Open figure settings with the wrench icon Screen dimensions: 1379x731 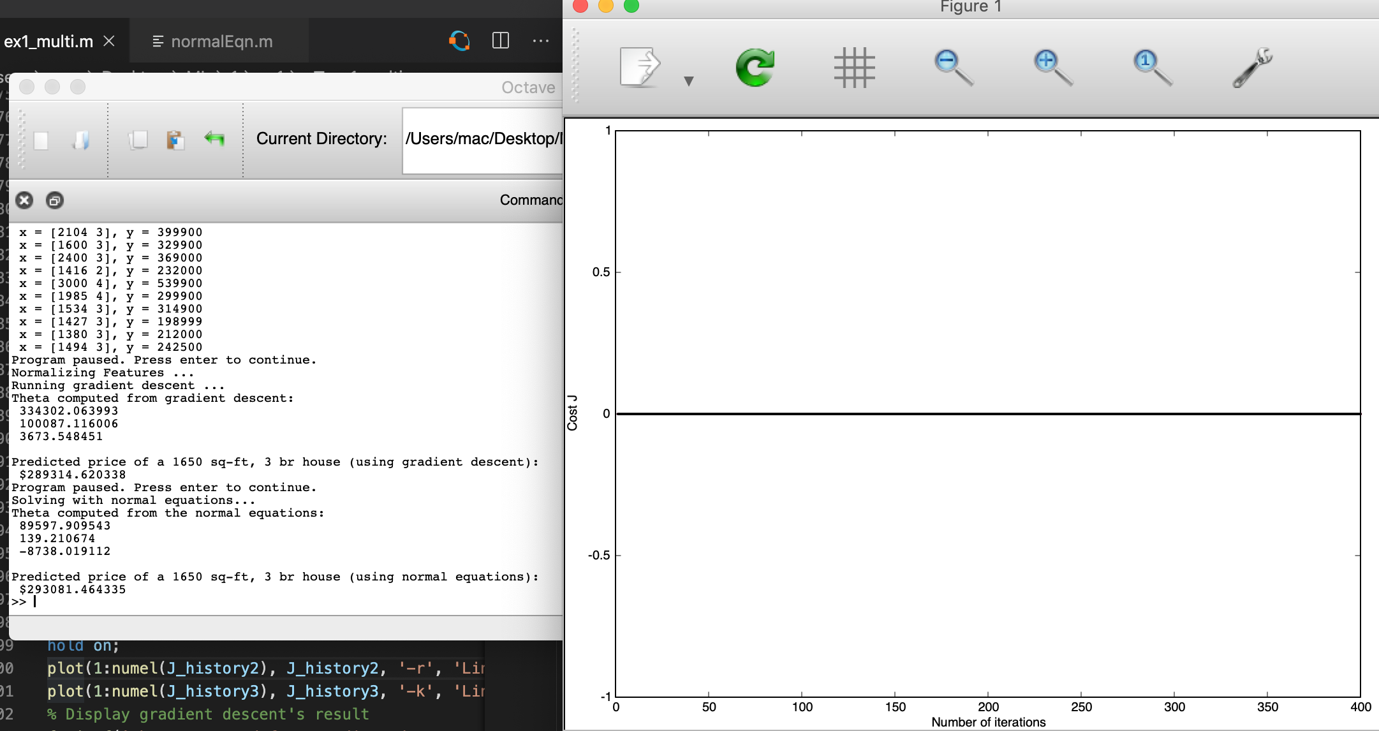(1251, 68)
